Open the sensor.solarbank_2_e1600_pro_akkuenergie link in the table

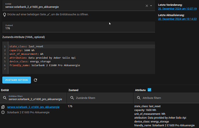[x=33, y=107]
